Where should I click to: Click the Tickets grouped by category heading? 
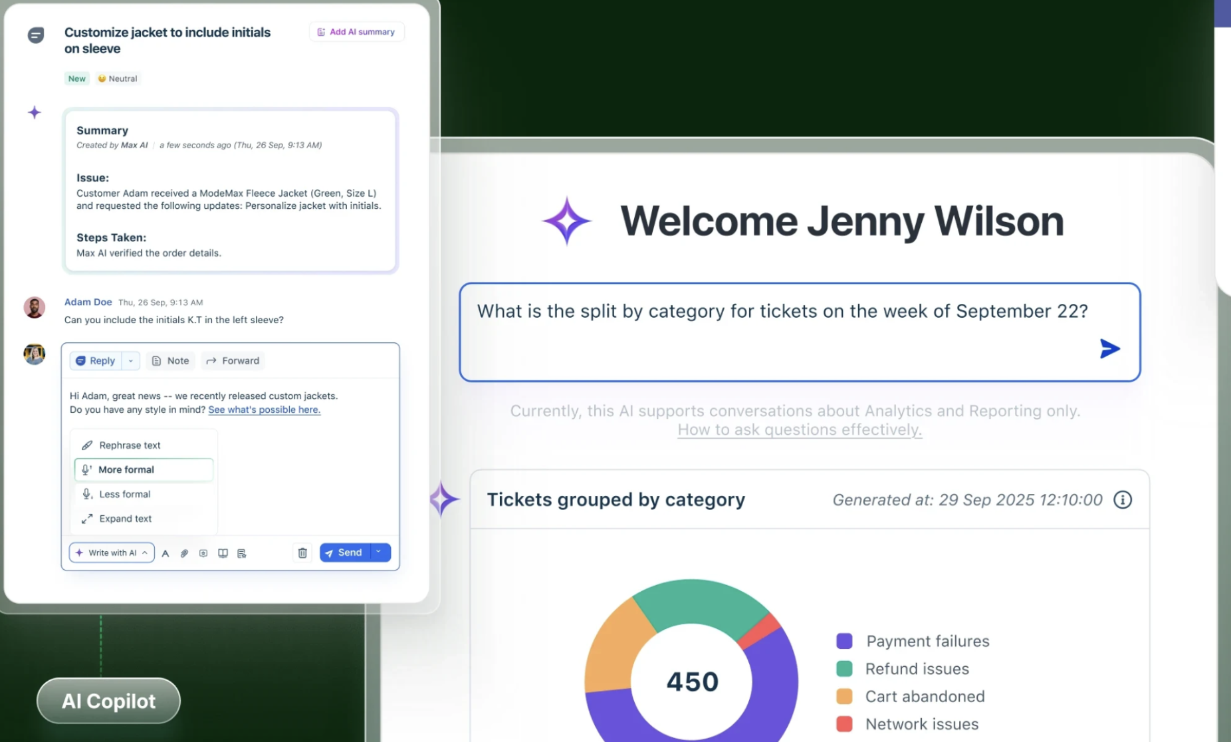615,500
